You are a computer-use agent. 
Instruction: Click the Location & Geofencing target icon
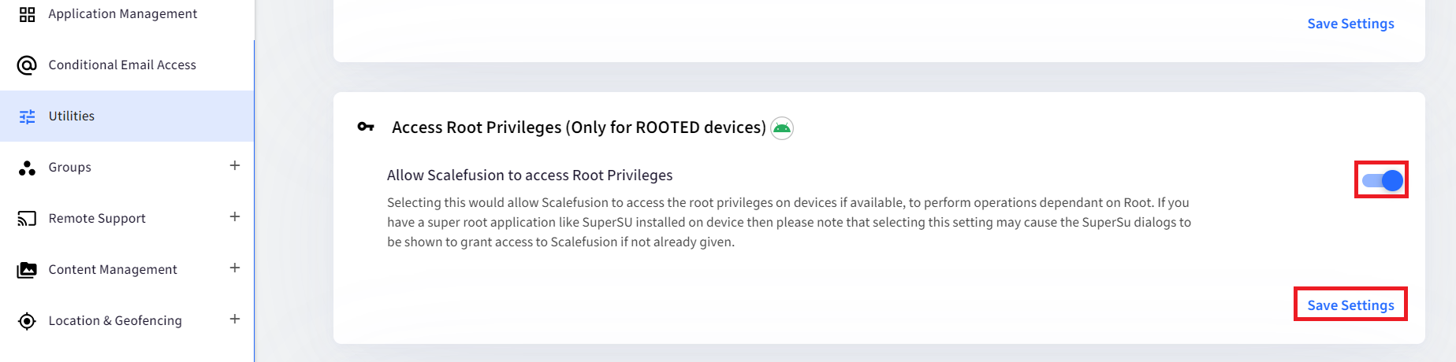[27, 321]
